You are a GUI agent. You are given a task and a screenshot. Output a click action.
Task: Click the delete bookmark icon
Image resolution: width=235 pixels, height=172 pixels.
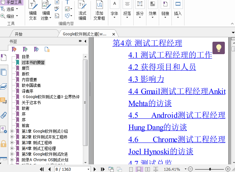[14, 49]
